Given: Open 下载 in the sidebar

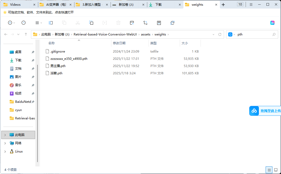Looking at the screenshot, I should (x=18, y=60).
